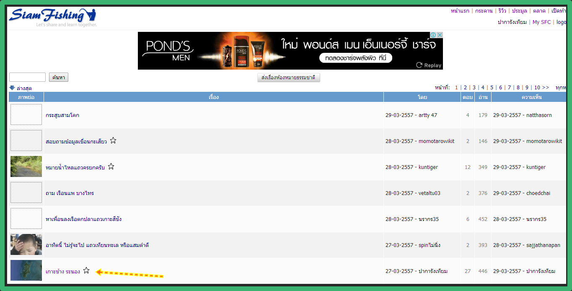572x291 pixels.
Task: Replay the Pond's advertisement
Action: [x=429, y=65]
